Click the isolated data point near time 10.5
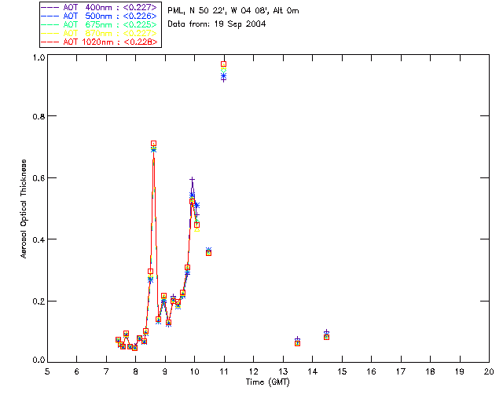 [208, 252]
